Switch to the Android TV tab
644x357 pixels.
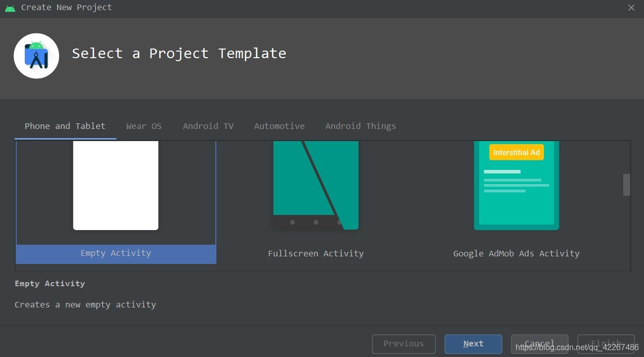[x=208, y=126]
